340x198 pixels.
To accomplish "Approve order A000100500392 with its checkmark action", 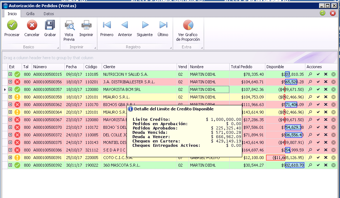I will tap(318, 165).
